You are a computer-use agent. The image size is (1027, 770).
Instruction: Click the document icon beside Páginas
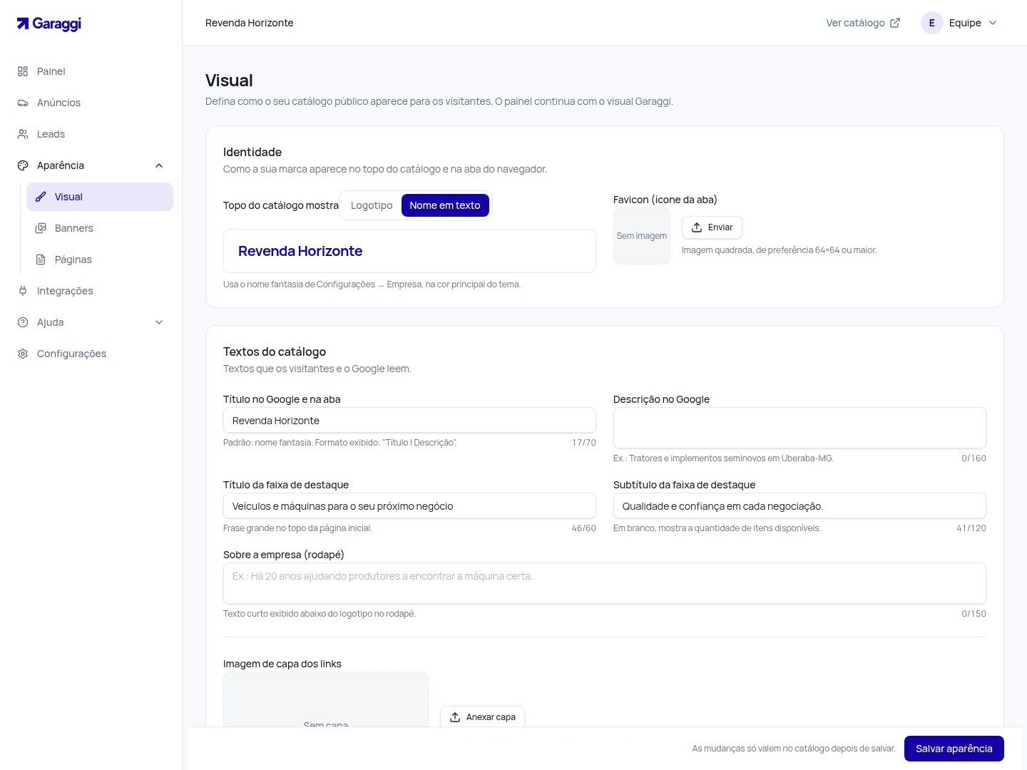coord(41,260)
